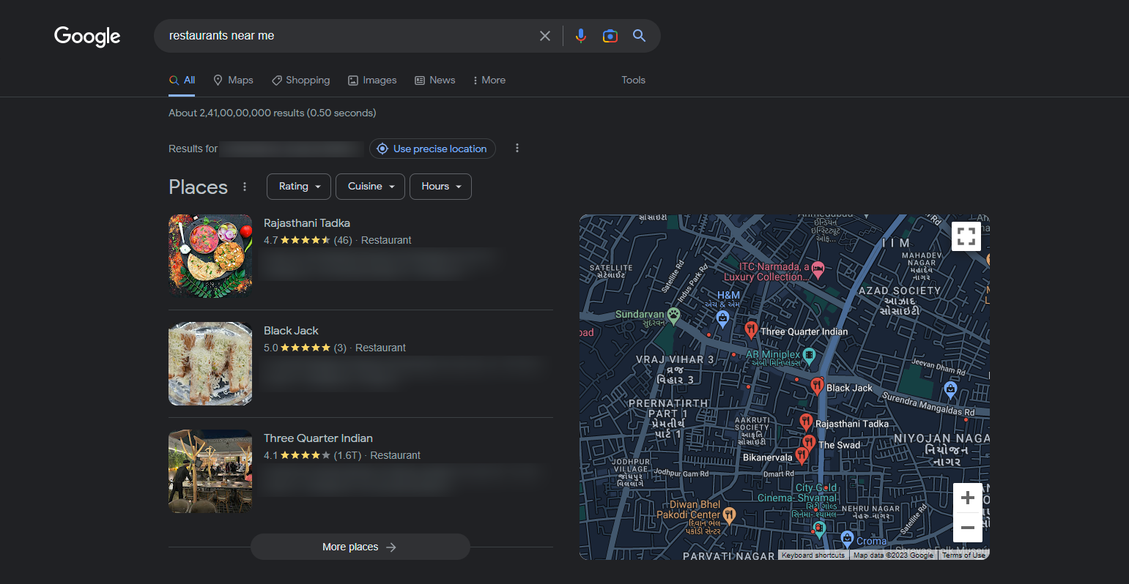
Task: Switch to the Shopping tab
Action: tap(300, 81)
